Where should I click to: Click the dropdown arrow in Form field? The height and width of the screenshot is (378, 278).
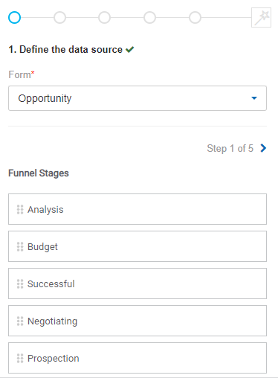click(x=254, y=98)
